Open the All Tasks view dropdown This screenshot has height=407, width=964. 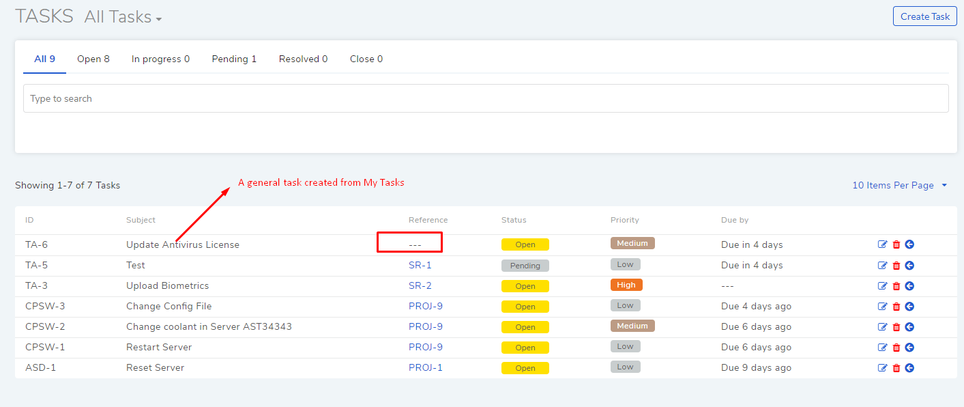coord(123,17)
